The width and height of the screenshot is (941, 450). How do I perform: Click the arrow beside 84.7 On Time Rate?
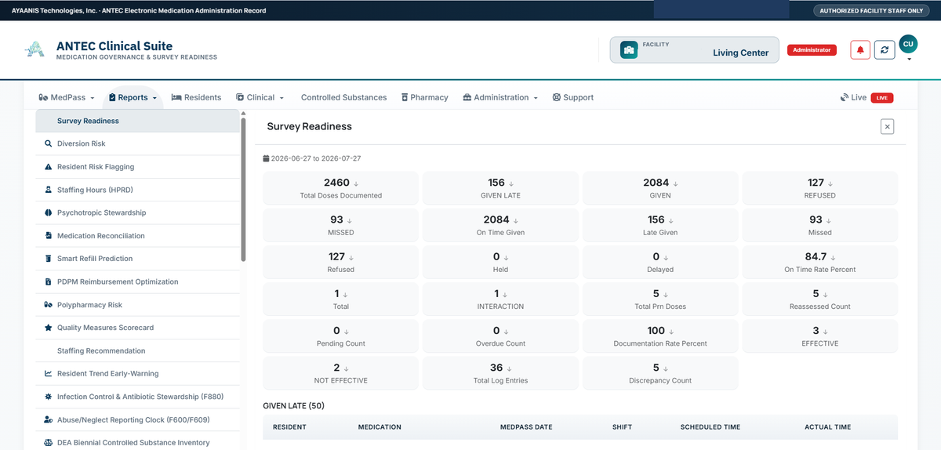(x=834, y=257)
